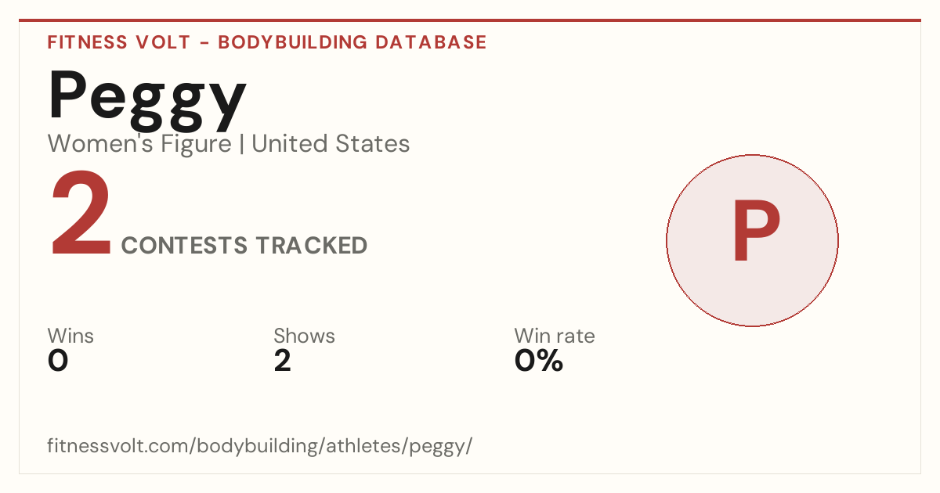Click the Shows label
The image size is (940, 493).
tap(304, 336)
